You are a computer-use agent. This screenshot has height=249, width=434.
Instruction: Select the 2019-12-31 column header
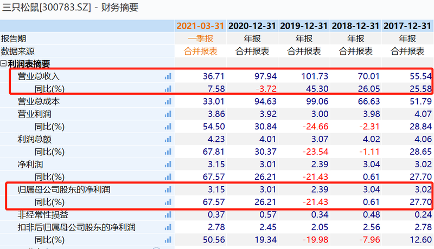point(304,26)
